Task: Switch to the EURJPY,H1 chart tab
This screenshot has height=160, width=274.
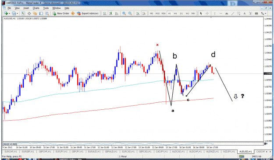Action: coord(62,152)
